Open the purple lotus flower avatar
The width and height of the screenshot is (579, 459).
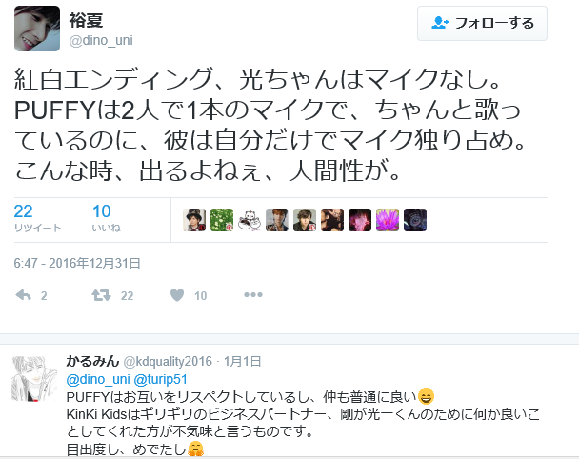(x=388, y=220)
